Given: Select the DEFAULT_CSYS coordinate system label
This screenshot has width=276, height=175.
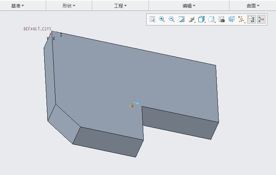Looking at the screenshot, I should pyautogui.click(x=37, y=29).
